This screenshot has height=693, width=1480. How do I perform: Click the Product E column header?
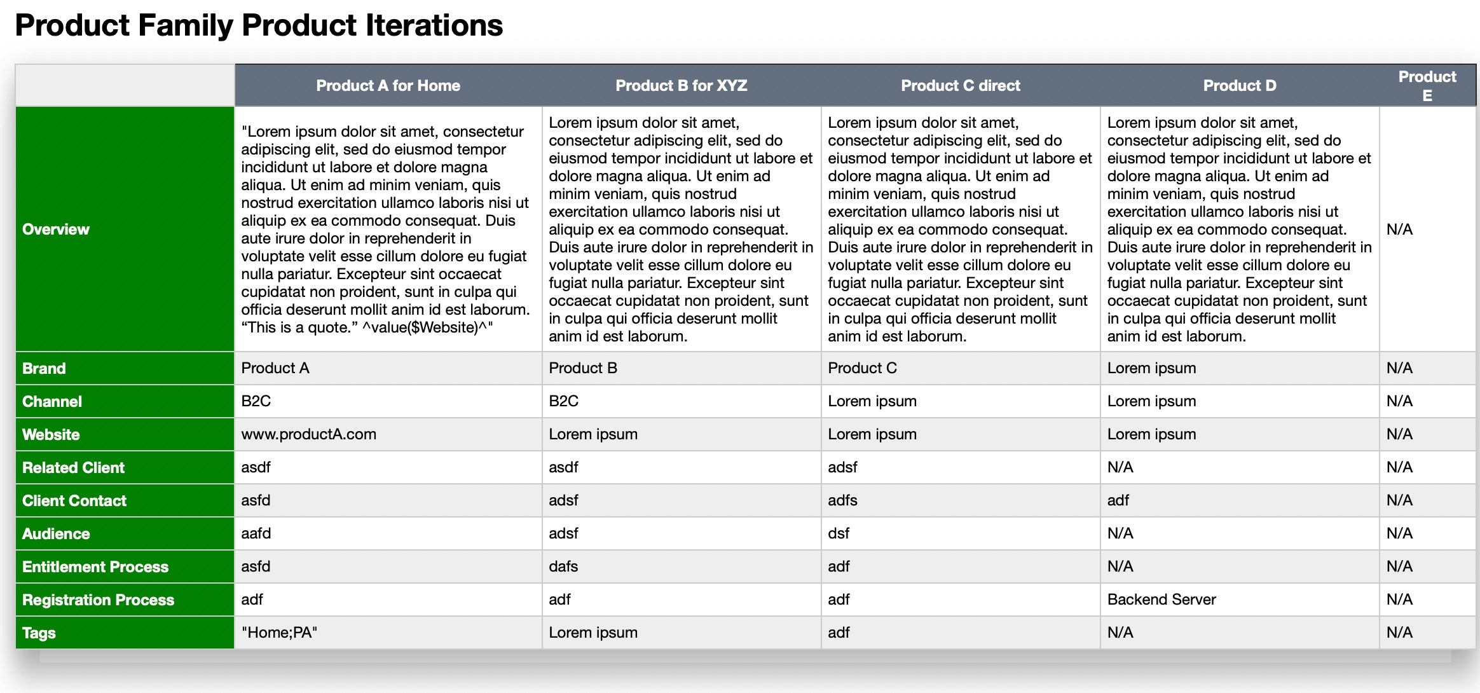(x=1427, y=86)
